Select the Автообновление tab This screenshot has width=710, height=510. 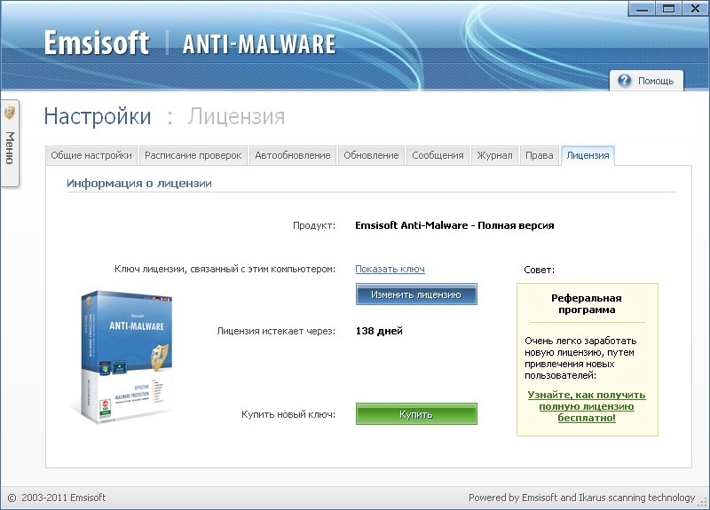(x=292, y=155)
